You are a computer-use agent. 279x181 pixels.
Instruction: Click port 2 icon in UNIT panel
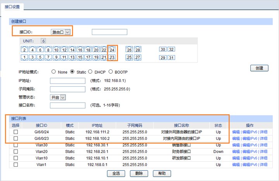pos(24,50)
